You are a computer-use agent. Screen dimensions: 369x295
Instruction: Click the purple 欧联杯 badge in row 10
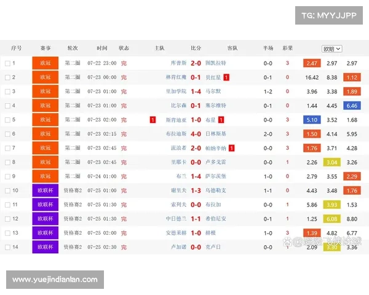[x=46, y=191]
